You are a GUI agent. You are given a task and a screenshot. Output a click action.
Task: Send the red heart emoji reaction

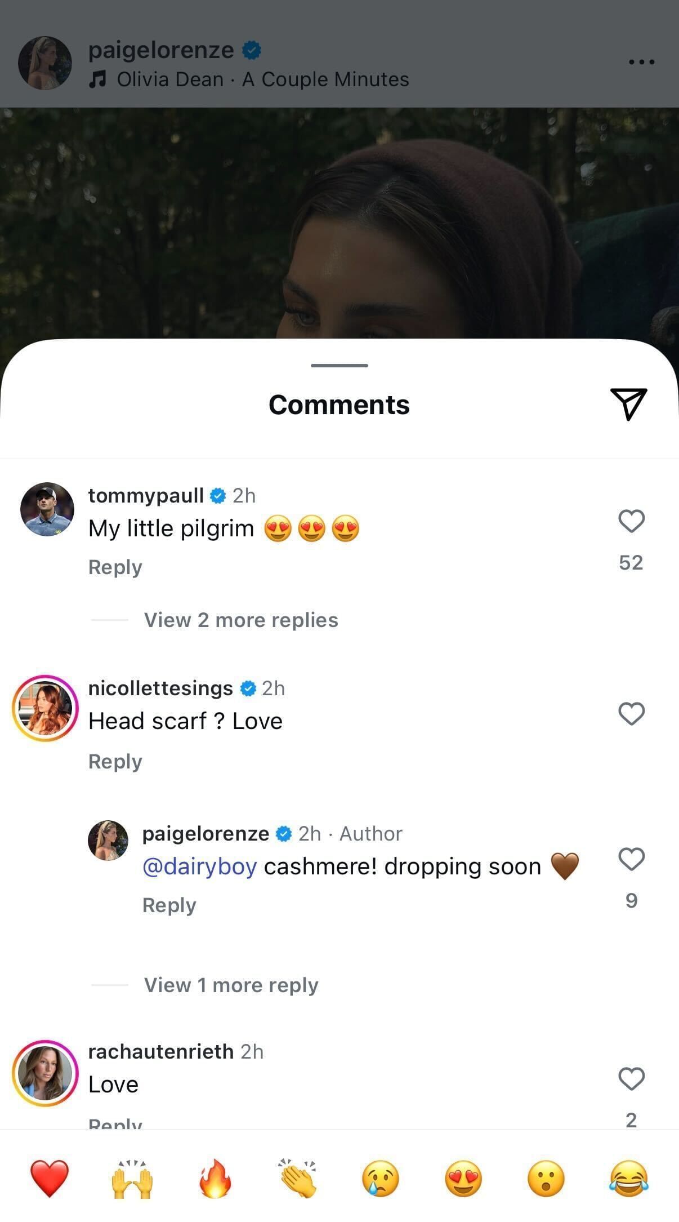tap(50, 1177)
